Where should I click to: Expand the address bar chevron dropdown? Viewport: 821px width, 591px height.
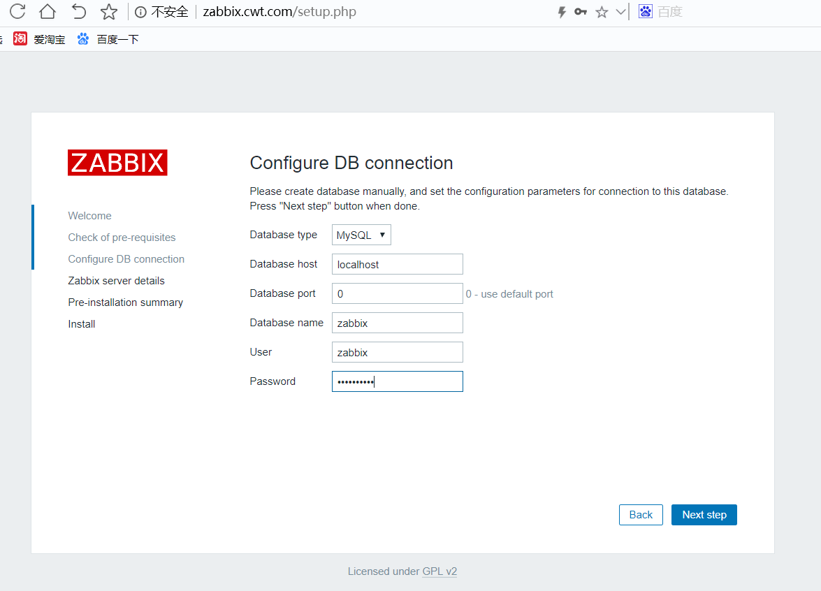(621, 11)
